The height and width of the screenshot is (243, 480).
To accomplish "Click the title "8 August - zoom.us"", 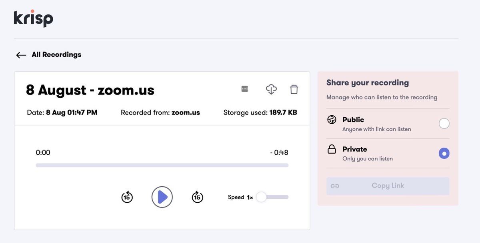I will pyautogui.click(x=90, y=90).
